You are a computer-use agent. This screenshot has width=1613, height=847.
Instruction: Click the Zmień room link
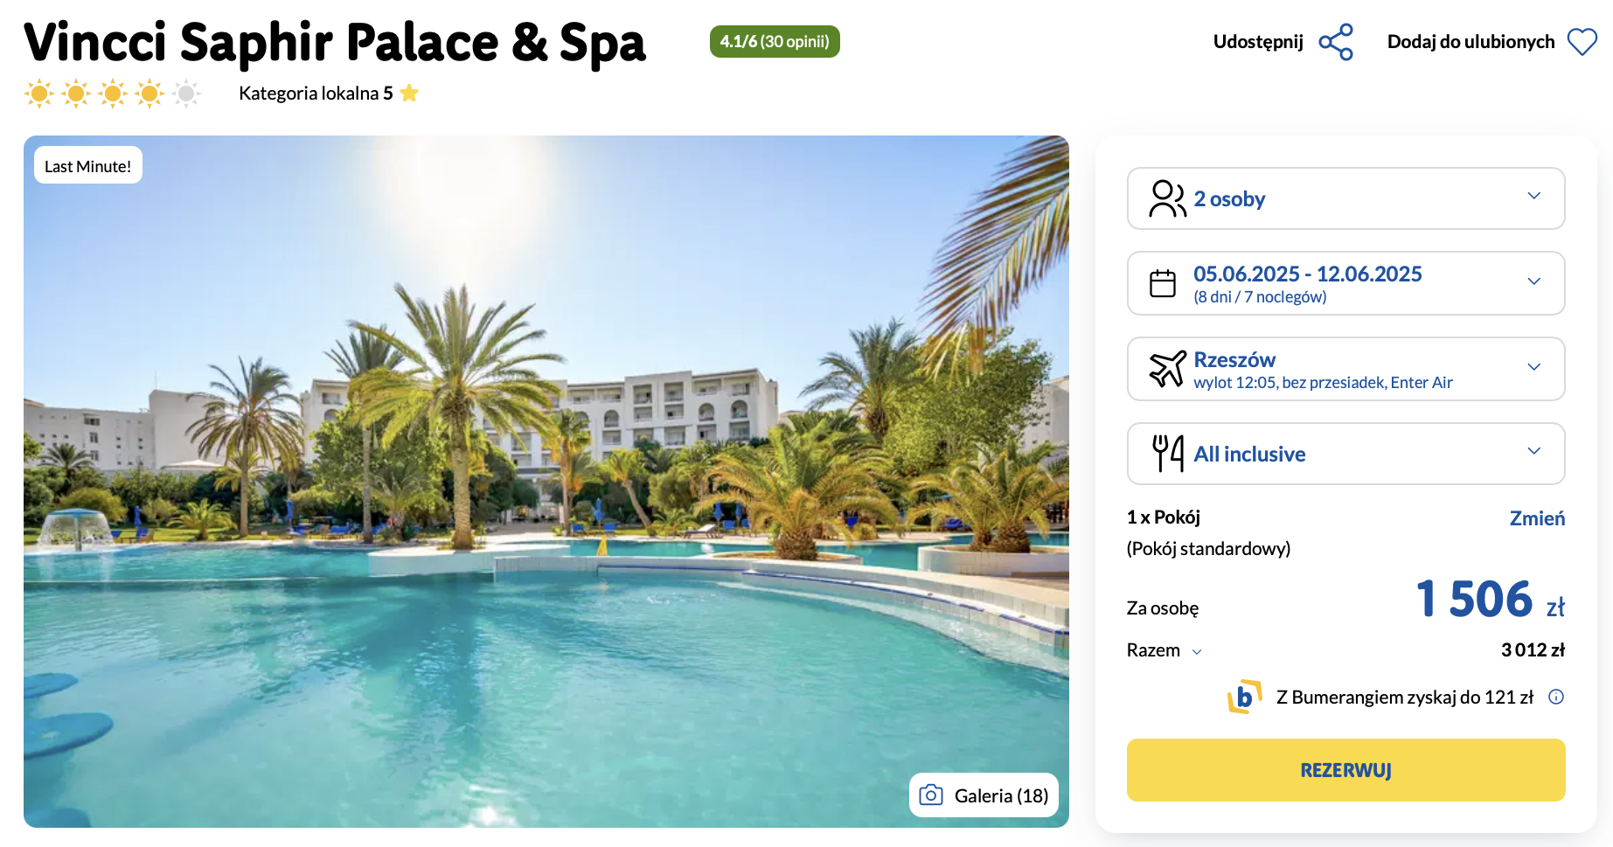point(1537,518)
